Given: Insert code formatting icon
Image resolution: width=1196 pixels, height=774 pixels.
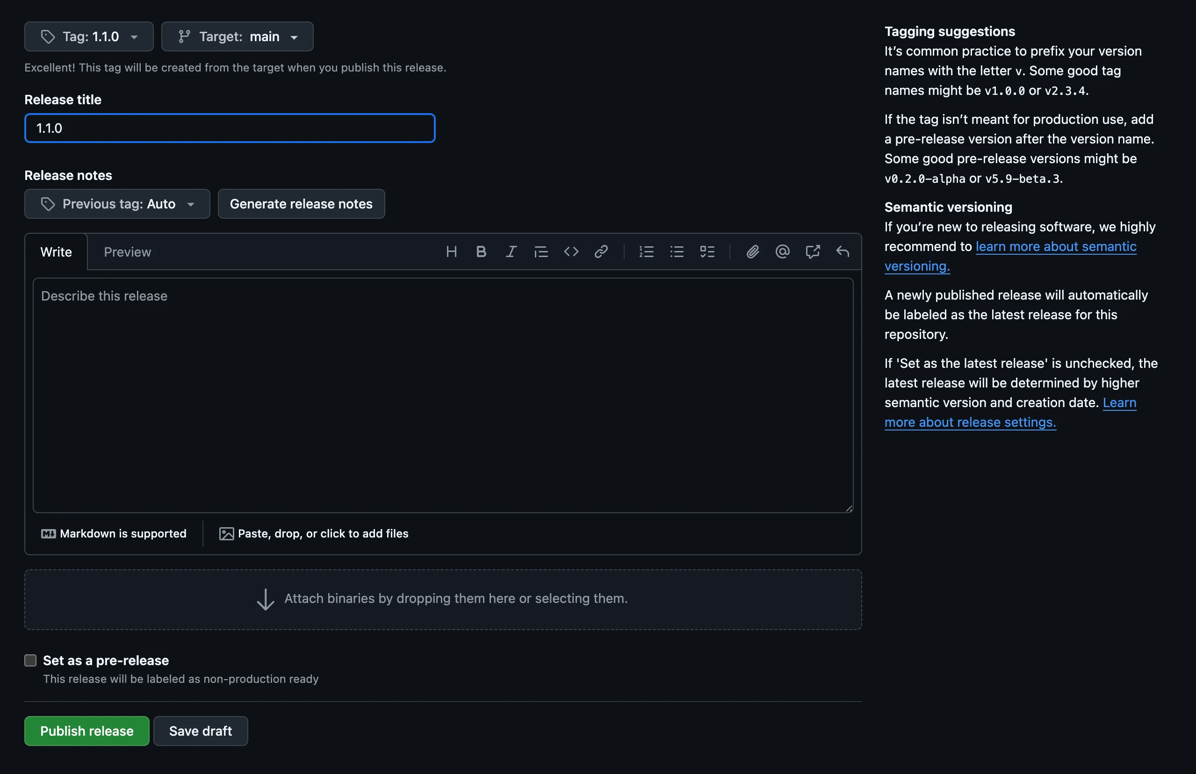Looking at the screenshot, I should click(x=571, y=251).
